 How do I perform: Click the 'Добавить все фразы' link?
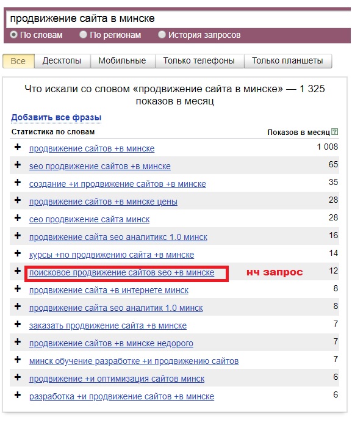pos(56,118)
